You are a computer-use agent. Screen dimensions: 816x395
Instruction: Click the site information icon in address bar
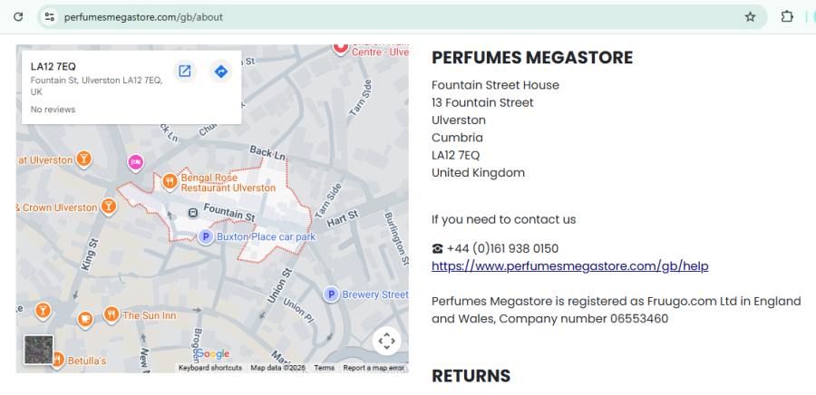(50, 16)
